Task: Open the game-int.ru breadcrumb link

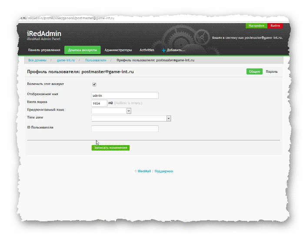Action: point(66,60)
